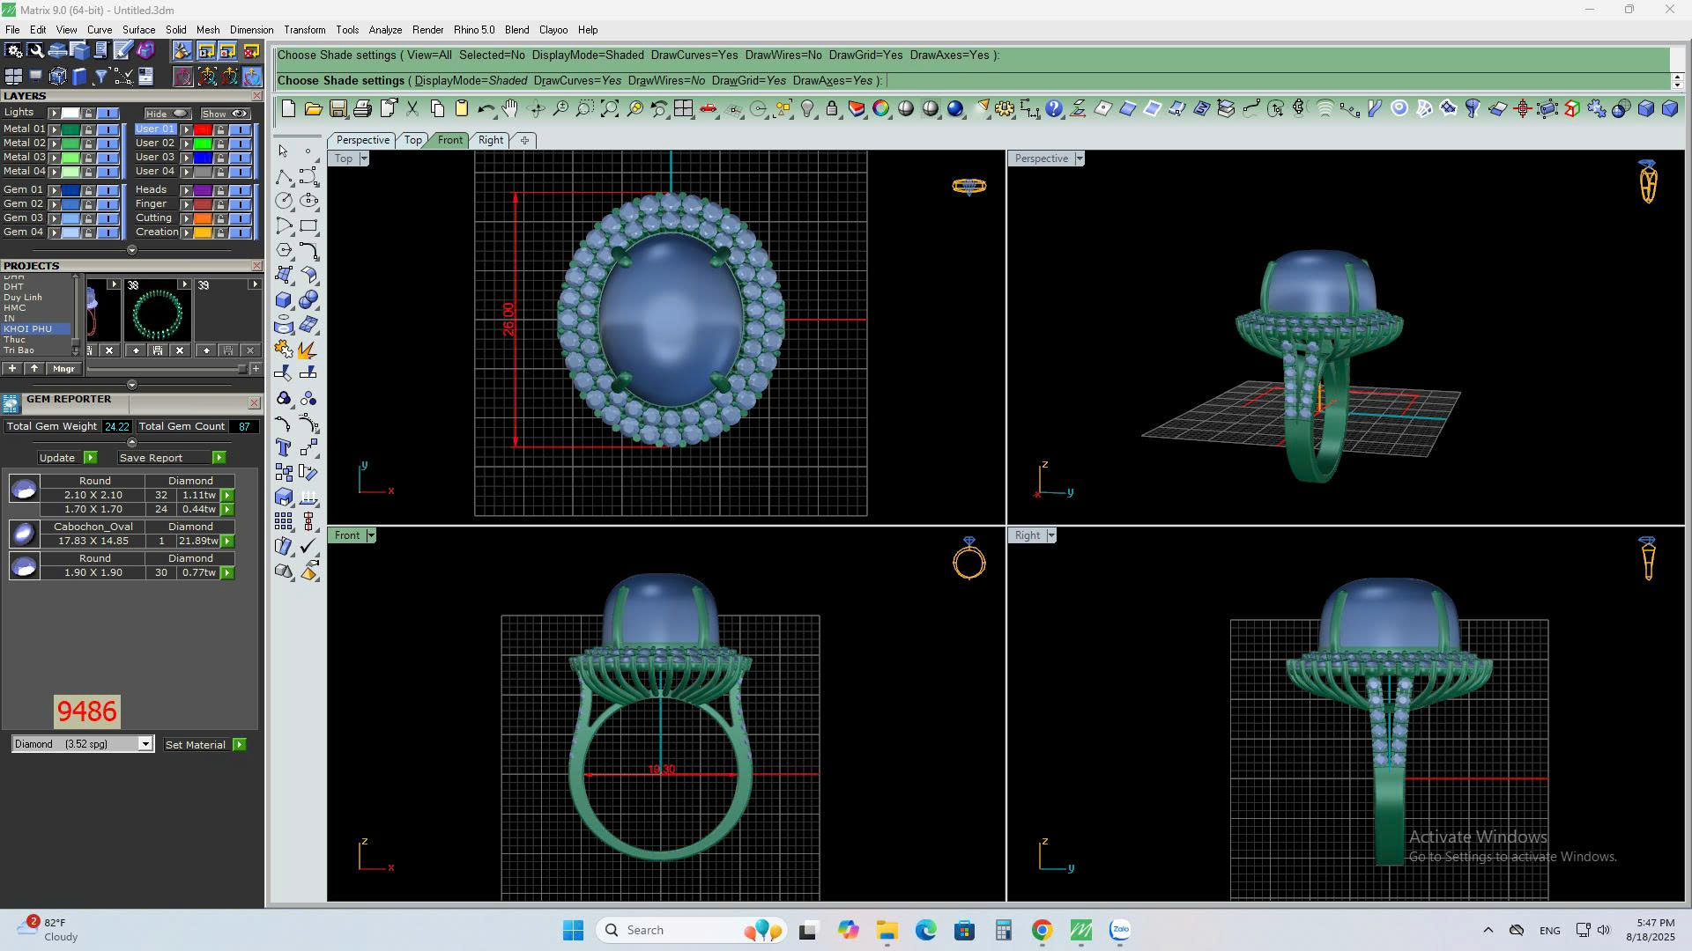Click the color wheel icon
This screenshot has width=1692, height=951.
[x=880, y=108]
